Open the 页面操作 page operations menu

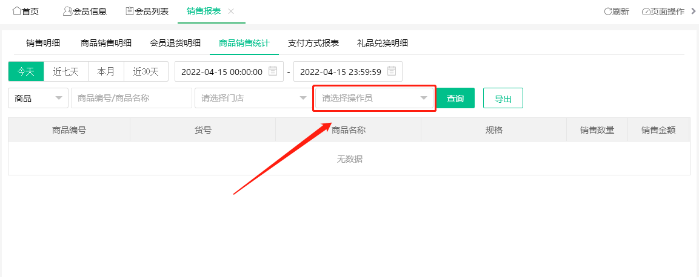pos(663,11)
